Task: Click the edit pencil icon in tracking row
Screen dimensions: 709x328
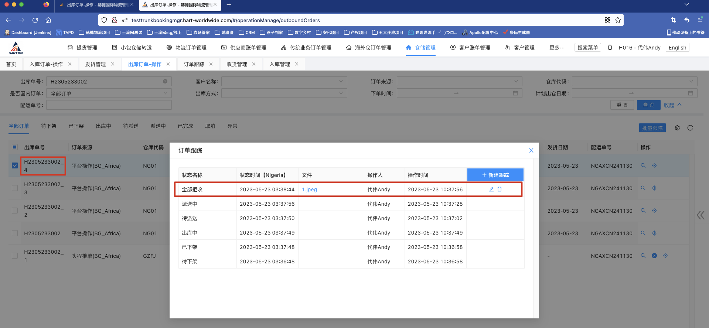Action: 491,189
